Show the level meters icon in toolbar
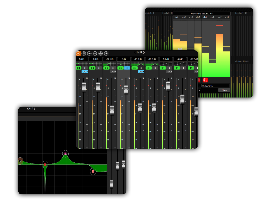 pos(100,53)
